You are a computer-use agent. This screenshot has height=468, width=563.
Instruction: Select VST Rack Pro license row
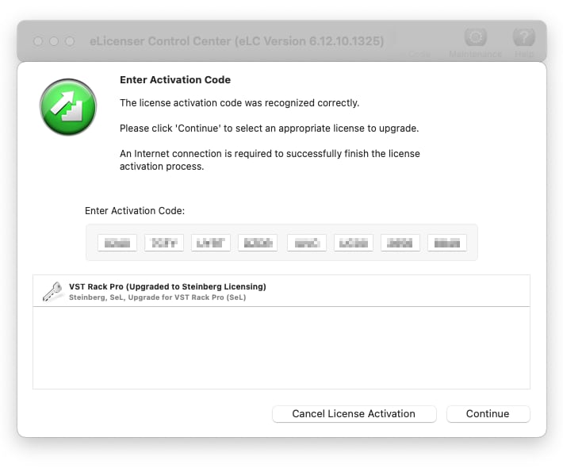point(281,291)
